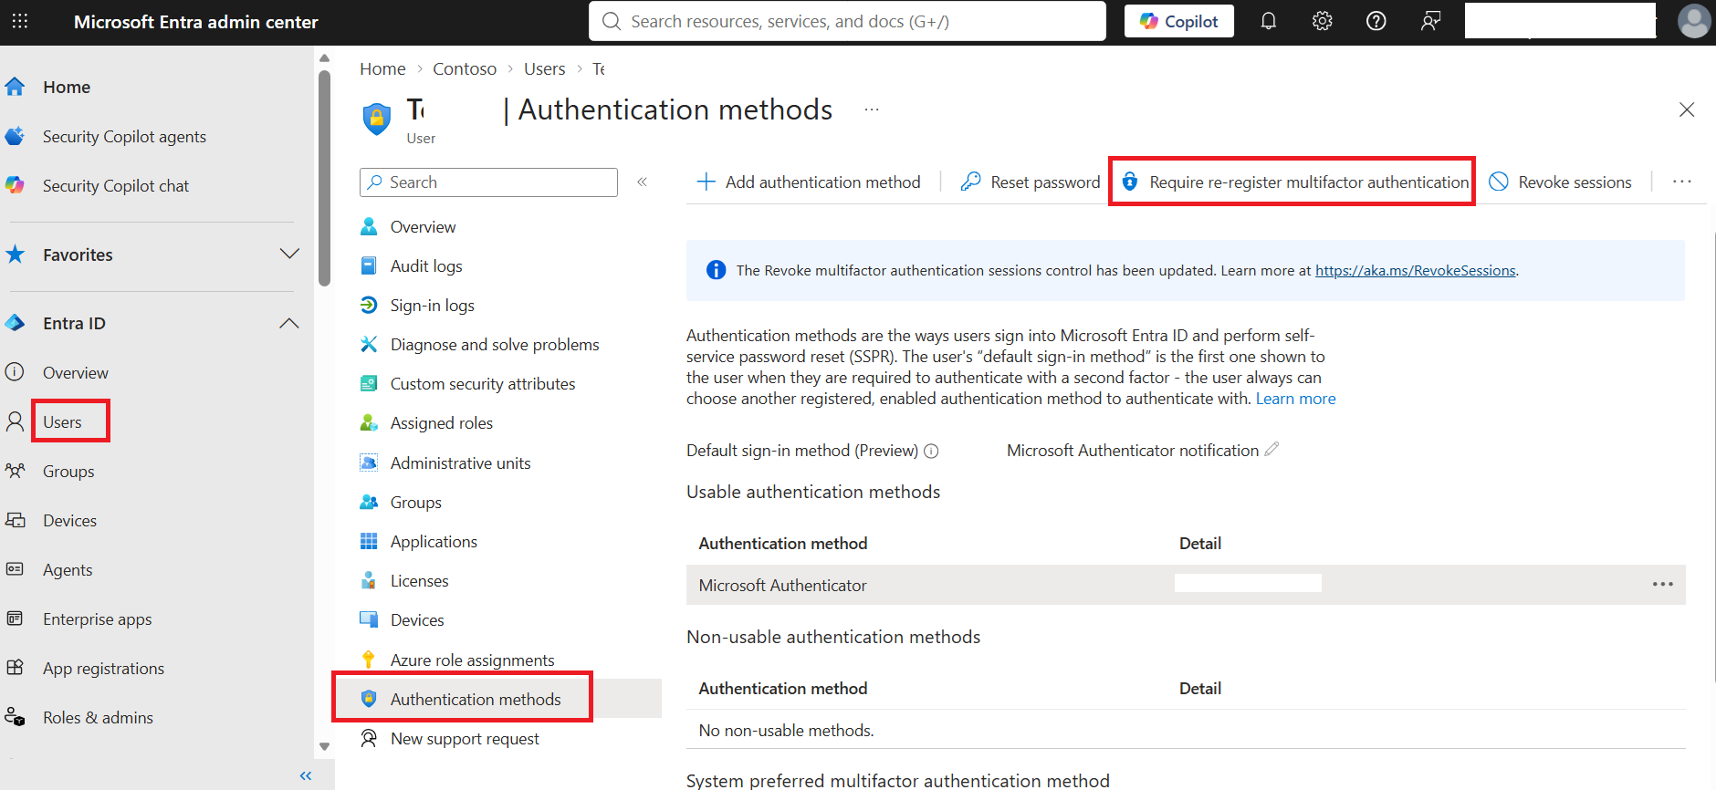Click the Agents icon in sidebar
Screen dimensions: 1716x790
(15, 569)
